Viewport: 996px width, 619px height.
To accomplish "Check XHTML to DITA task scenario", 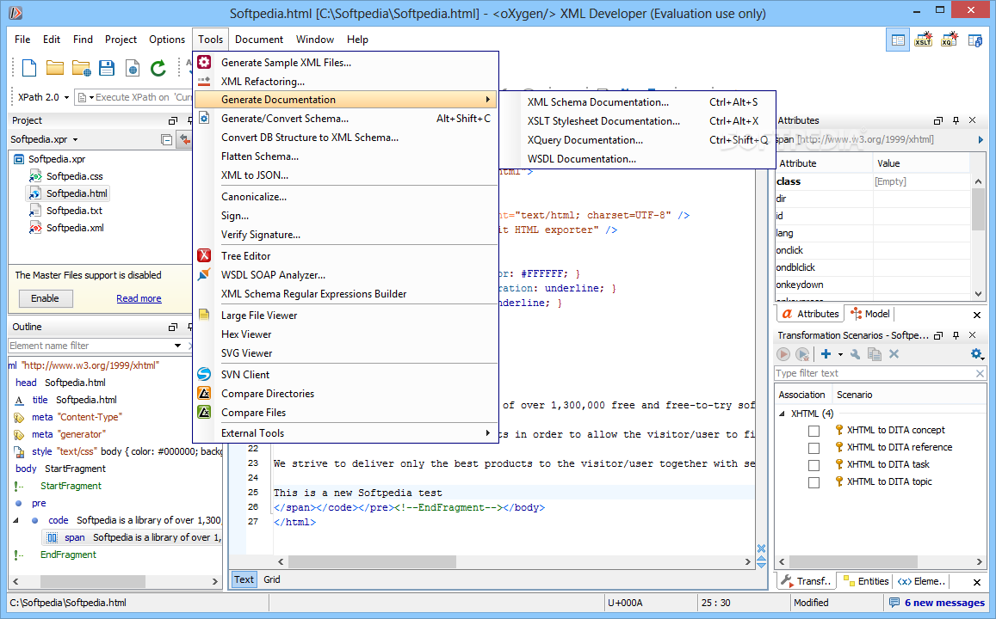I will click(x=814, y=465).
